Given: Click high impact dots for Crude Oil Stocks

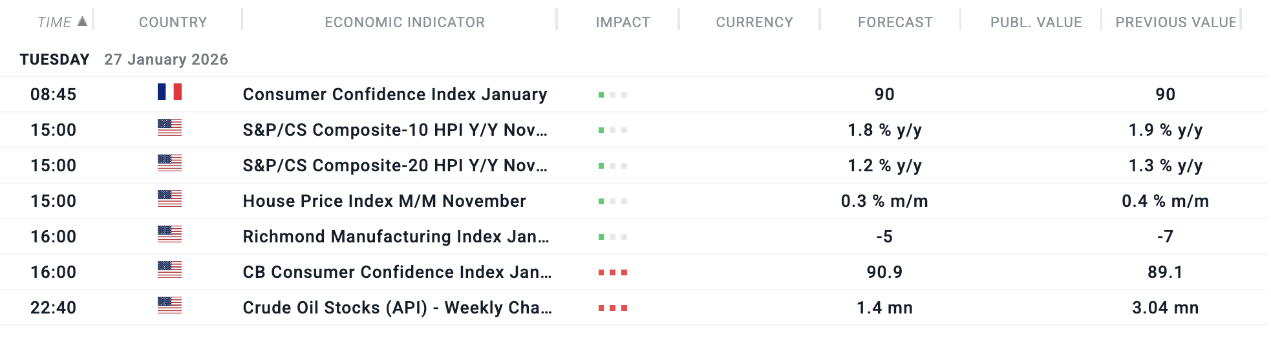Looking at the screenshot, I should tap(612, 308).
